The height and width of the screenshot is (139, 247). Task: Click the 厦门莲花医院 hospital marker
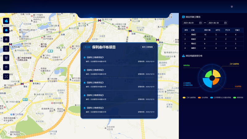pos(70,47)
